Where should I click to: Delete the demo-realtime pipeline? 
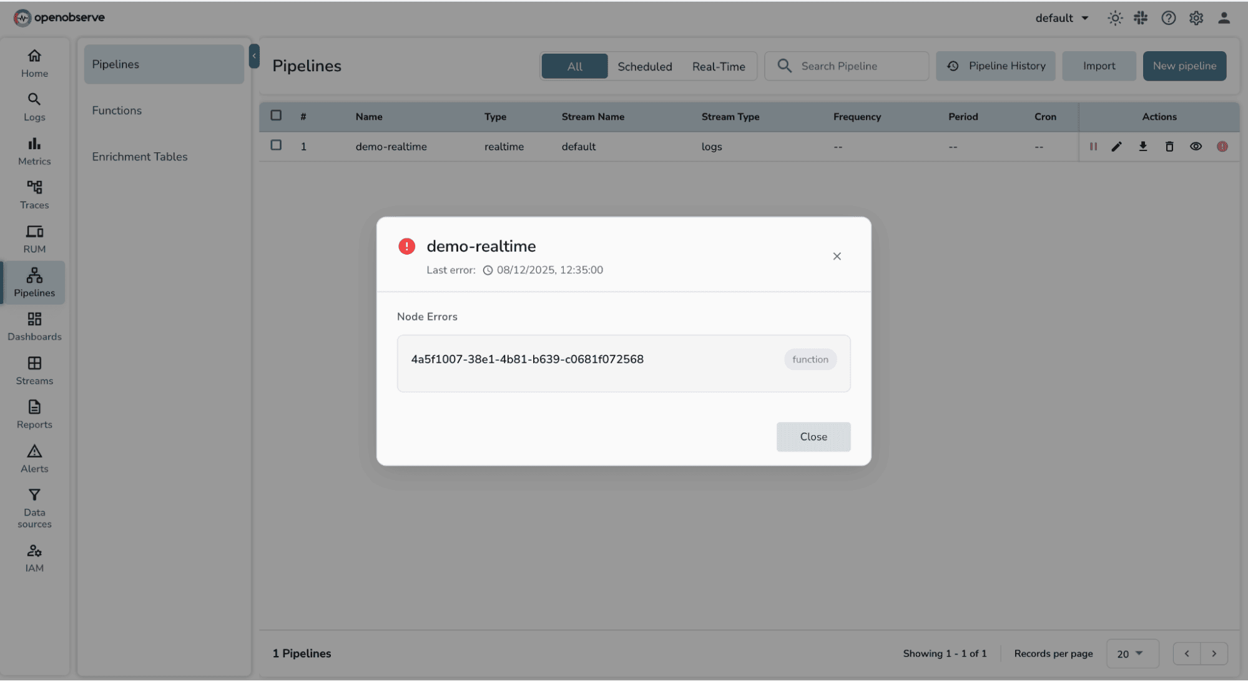click(x=1169, y=147)
